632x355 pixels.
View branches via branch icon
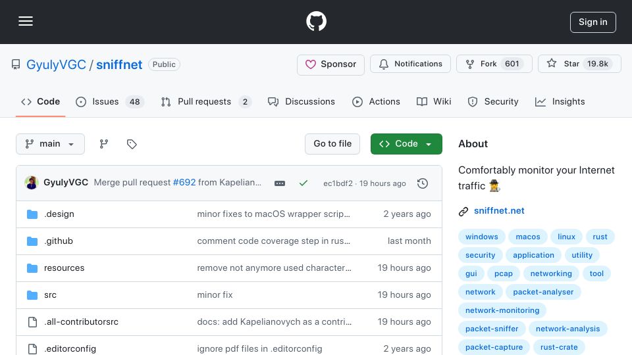pyautogui.click(x=104, y=144)
